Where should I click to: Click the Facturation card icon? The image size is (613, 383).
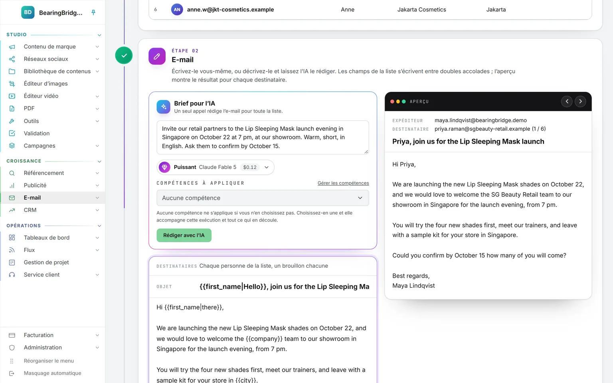point(12,335)
